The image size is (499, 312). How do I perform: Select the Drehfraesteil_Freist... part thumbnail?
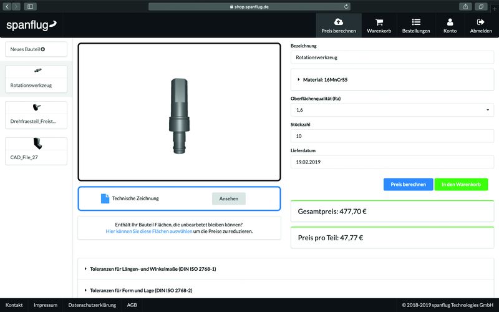point(36,114)
